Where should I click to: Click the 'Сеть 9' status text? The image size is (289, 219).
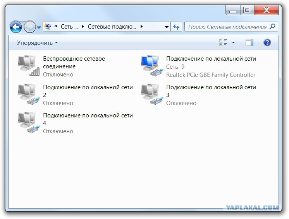click(175, 67)
